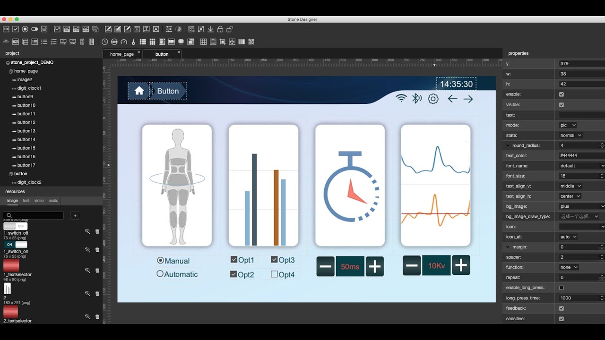Open the state dropdown showing normal
This screenshot has width=605, height=340.
coord(570,135)
